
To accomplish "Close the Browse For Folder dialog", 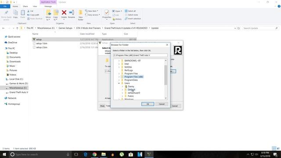I will (167, 45).
